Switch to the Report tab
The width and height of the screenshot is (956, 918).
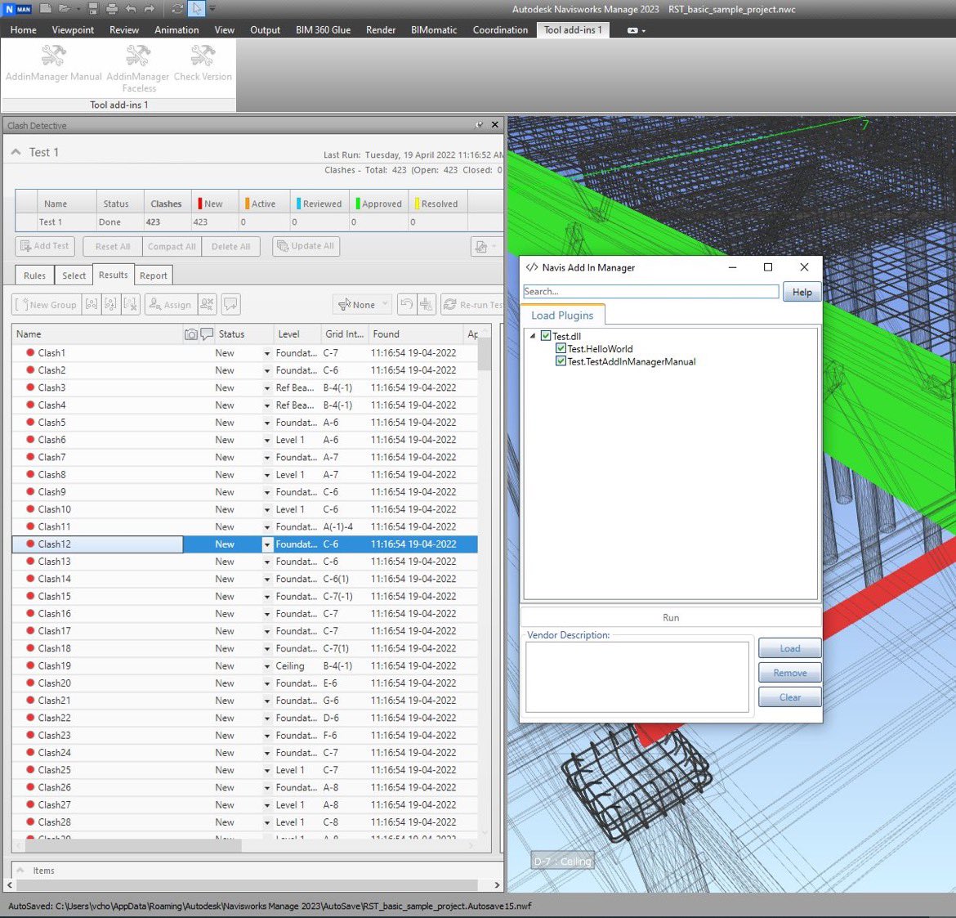click(x=153, y=275)
